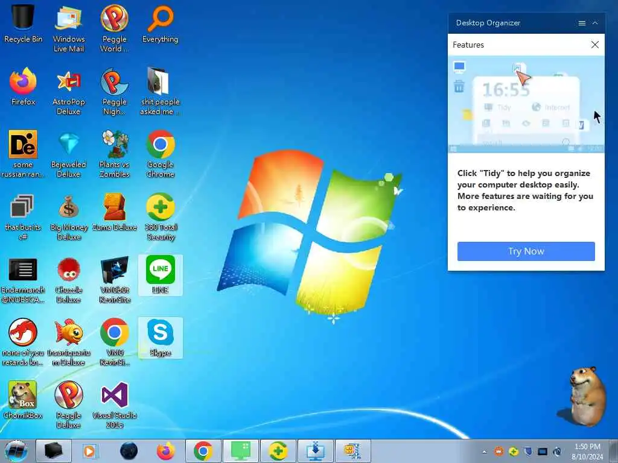The image size is (618, 463).
Task: Select the LINE desktop icon
Action: 160,275
